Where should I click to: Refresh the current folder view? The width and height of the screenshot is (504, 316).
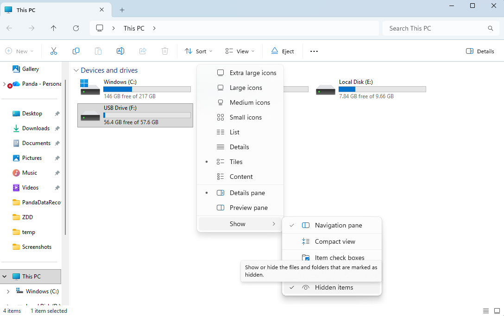pyautogui.click(x=76, y=28)
